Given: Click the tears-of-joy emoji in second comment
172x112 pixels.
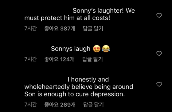Looking at the screenshot, I should click(x=106, y=49).
